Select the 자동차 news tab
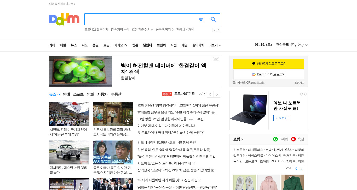 pos(102,94)
